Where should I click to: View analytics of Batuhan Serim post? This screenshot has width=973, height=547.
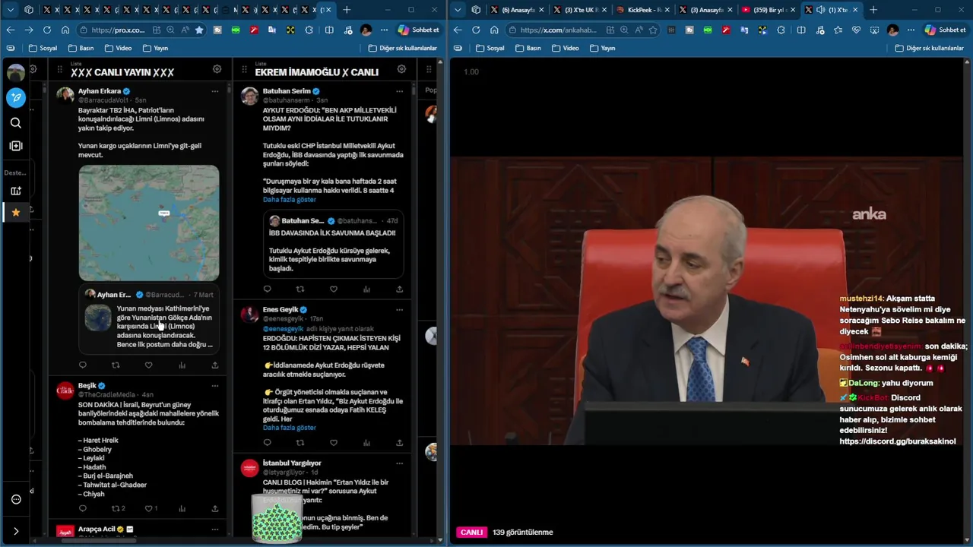(366, 289)
